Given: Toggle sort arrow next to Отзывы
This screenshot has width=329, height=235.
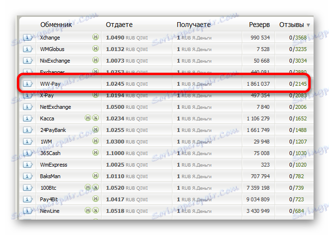Looking at the screenshot, I should click(x=308, y=25).
